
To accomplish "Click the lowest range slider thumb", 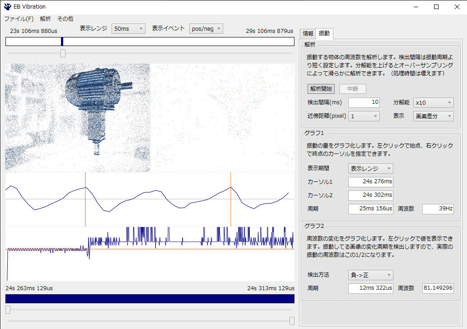I will point(292,321).
